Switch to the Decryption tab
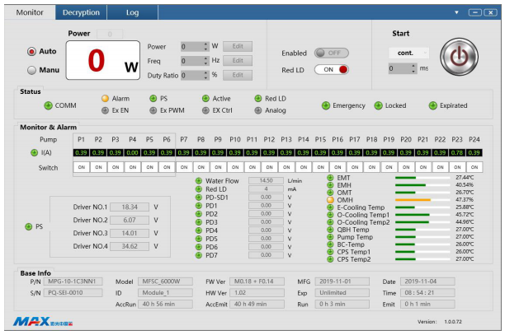 point(81,12)
